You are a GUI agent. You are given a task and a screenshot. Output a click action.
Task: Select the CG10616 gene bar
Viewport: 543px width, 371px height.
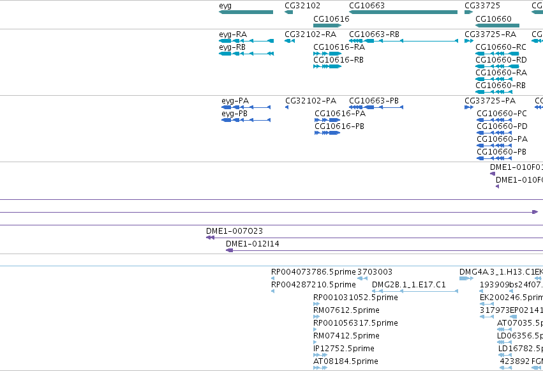pos(327,26)
